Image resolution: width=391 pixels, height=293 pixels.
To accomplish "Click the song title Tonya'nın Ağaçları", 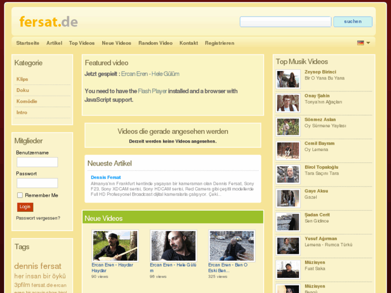I will tap(323, 102).
